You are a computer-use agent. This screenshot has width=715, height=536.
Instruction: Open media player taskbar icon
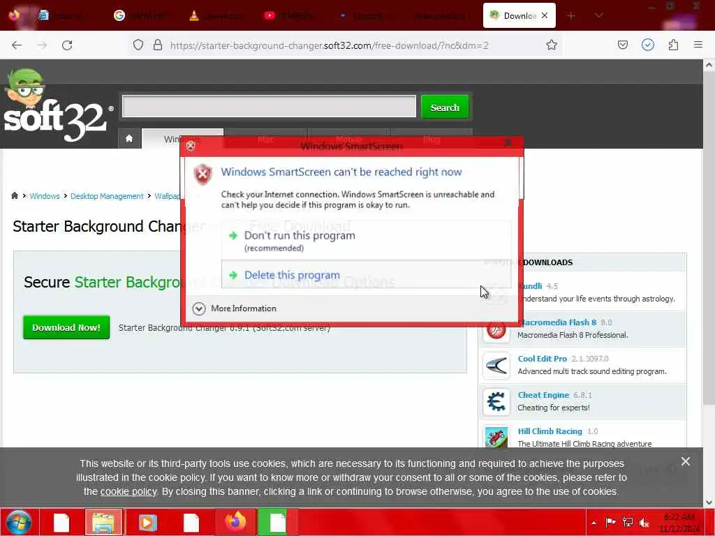pos(147,522)
